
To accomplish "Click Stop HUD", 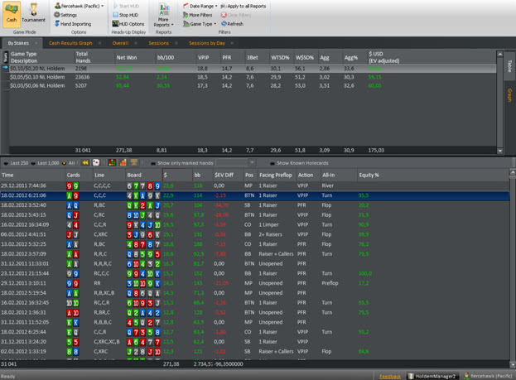I will coord(126,15).
